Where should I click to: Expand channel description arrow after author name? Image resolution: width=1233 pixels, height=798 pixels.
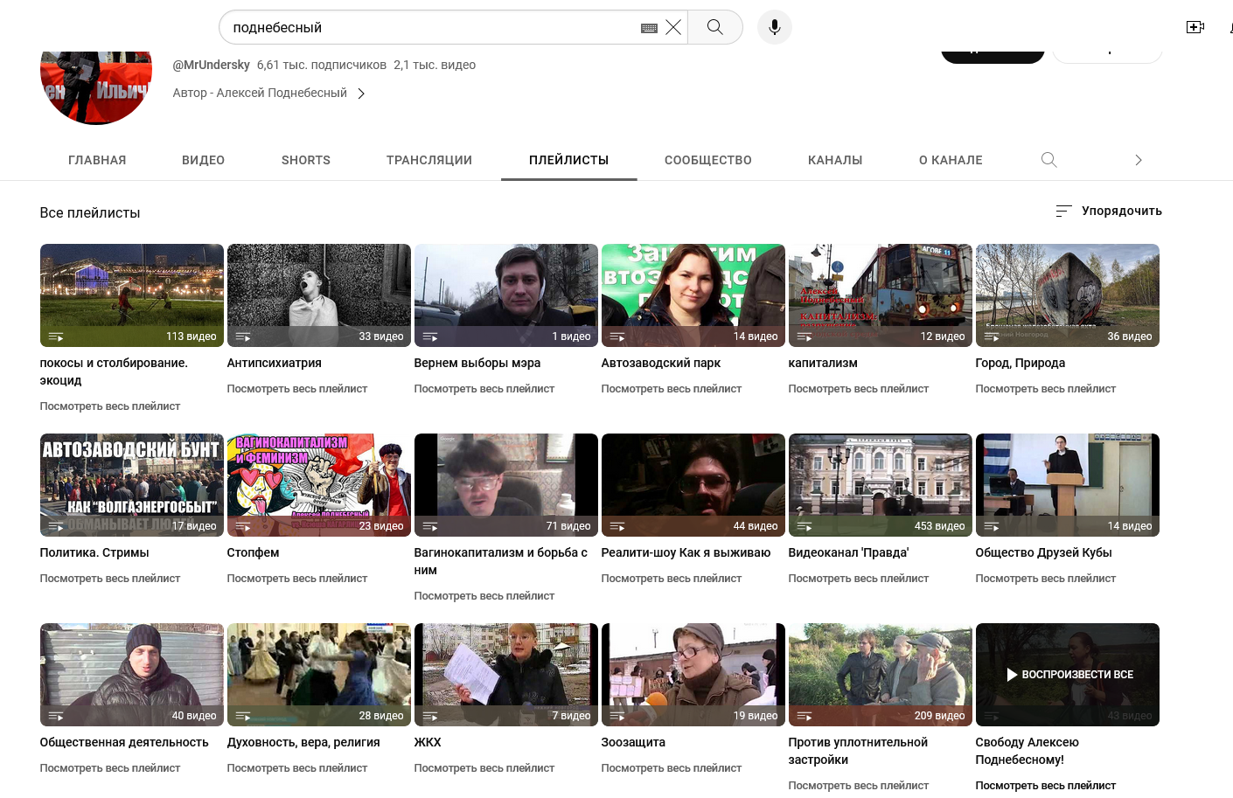(x=361, y=94)
